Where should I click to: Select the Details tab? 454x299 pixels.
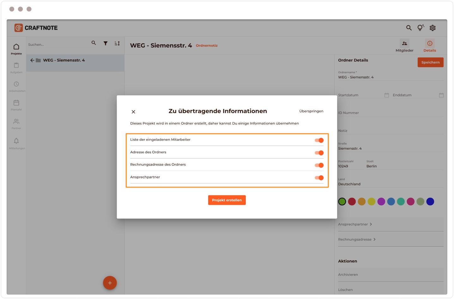430,46
